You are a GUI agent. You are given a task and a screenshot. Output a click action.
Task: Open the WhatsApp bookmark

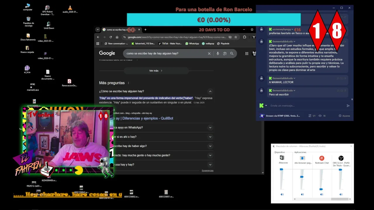192,43
